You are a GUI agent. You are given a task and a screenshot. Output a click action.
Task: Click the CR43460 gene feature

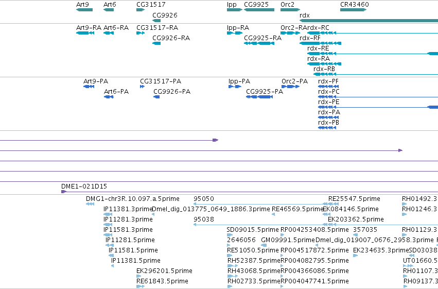pos(354,10)
